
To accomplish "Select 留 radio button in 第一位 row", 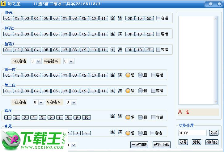I will pyautogui.click(x=128, y=75).
